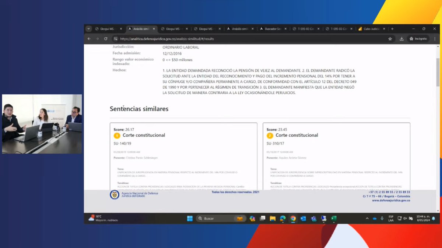This screenshot has width=442, height=248.
Task: Open Excel from the taskbar
Action: pos(334,218)
